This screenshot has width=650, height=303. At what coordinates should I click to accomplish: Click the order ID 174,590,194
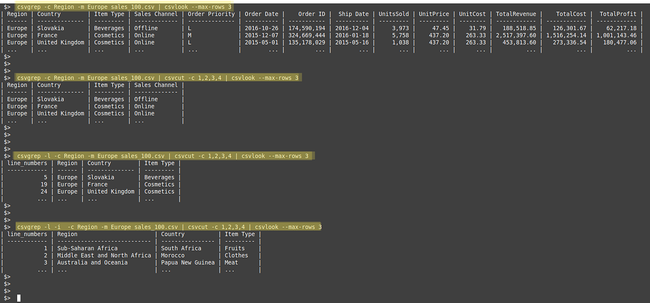307,28
